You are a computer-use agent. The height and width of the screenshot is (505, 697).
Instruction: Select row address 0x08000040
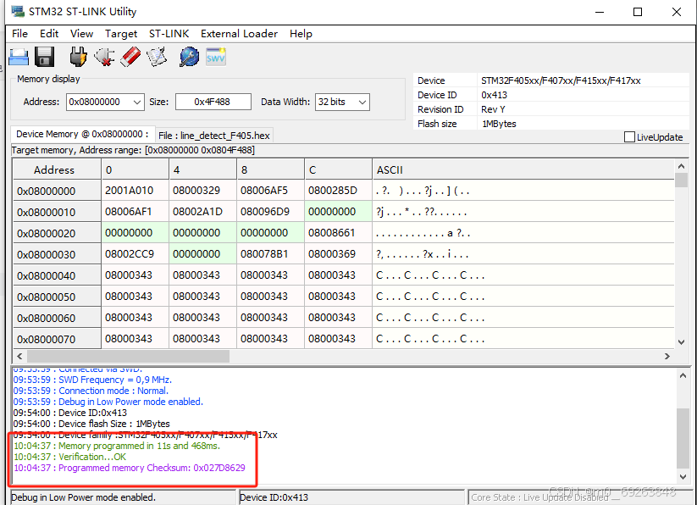[x=57, y=275]
